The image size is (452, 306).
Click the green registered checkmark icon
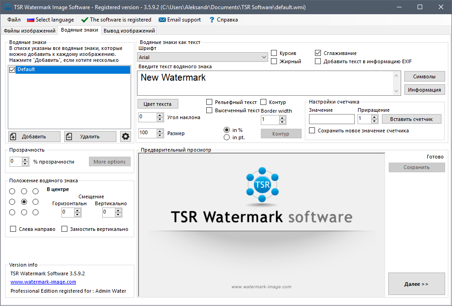[84, 20]
